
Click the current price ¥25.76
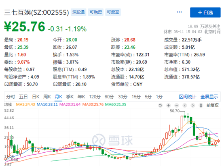pos(25,27)
